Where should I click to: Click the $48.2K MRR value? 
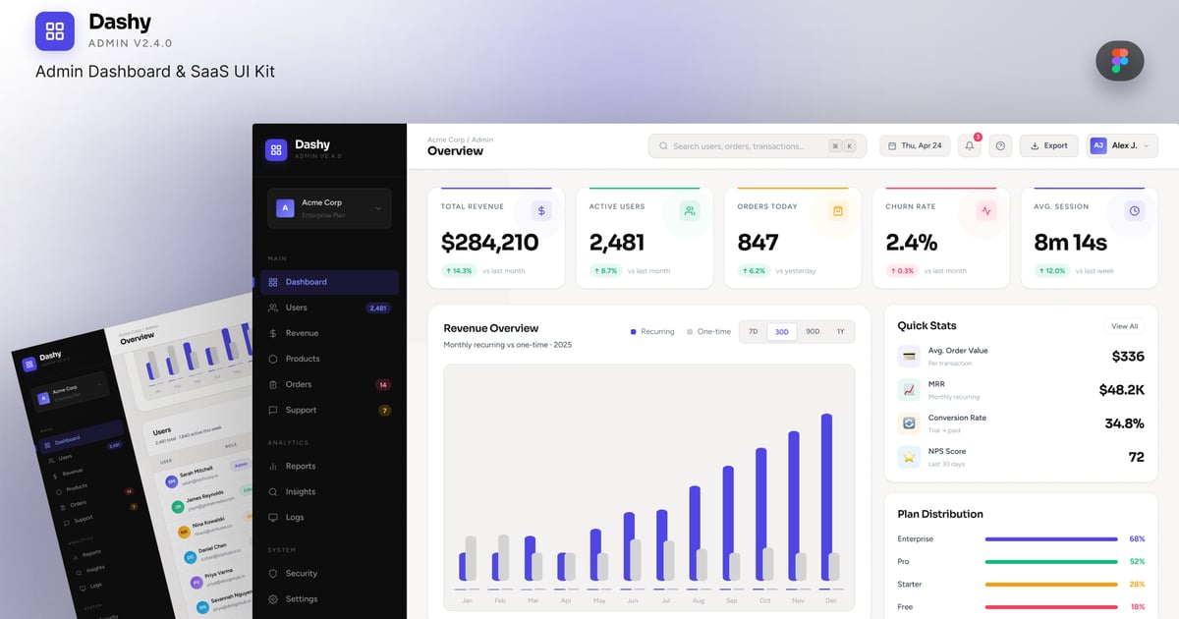[1121, 390]
